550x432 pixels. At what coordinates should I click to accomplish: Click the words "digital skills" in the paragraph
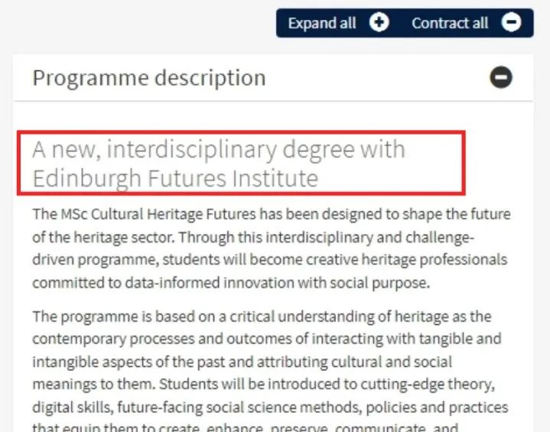(x=65, y=407)
